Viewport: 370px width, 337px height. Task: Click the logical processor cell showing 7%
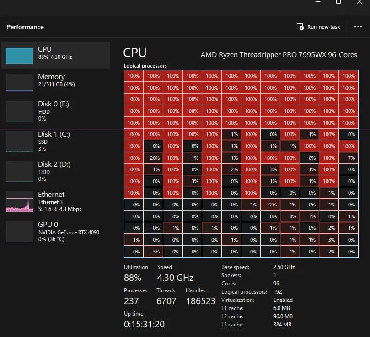pyautogui.click(x=349, y=158)
